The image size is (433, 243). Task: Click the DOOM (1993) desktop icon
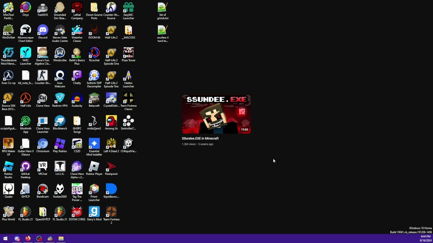[x=77, y=214]
